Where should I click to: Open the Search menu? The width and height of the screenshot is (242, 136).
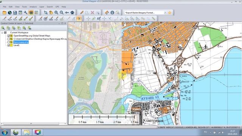[50, 7]
